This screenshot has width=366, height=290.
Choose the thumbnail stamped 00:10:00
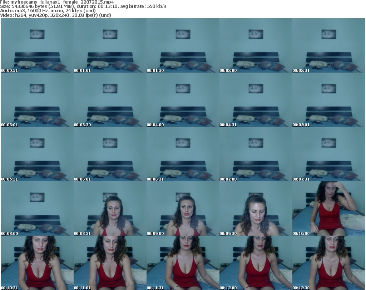tap(329, 208)
